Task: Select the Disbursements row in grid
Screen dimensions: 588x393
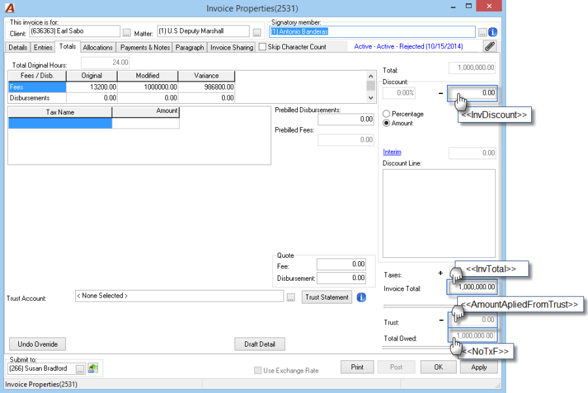Action: [x=122, y=98]
